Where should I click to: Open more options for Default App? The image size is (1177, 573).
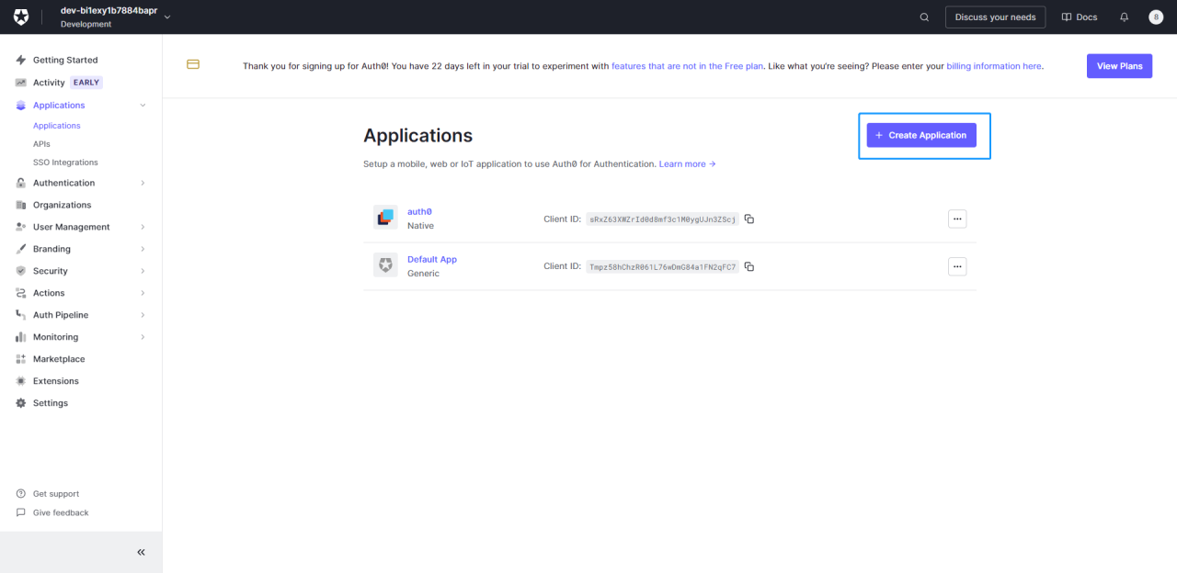click(x=957, y=266)
